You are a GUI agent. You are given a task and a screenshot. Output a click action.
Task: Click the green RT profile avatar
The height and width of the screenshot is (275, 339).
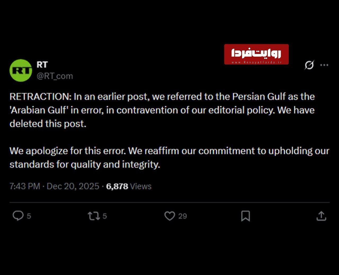21,70
